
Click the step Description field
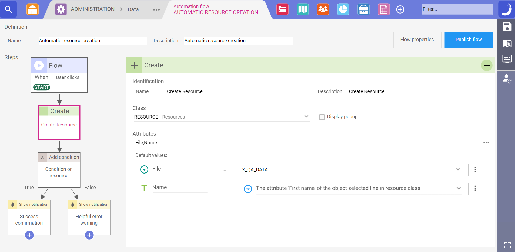[x=420, y=91]
